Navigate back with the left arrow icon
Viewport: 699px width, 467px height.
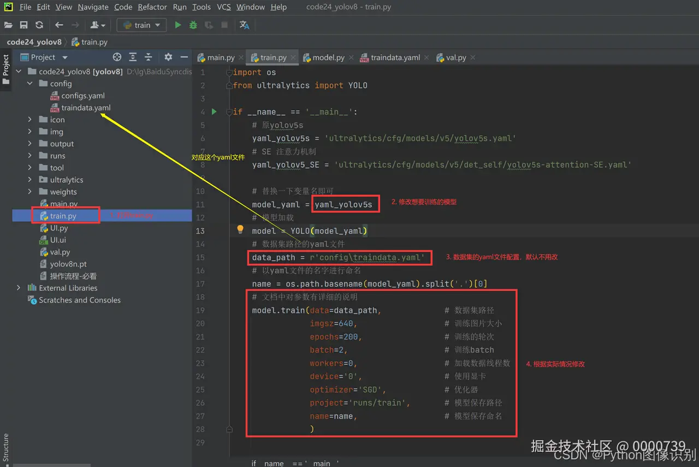59,25
